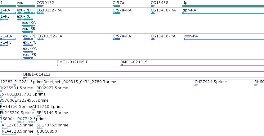Click the CG13438-RA transcript arrow
The width and height of the screenshot is (264, 136).
pyautogui.click(x=153, y=13)
